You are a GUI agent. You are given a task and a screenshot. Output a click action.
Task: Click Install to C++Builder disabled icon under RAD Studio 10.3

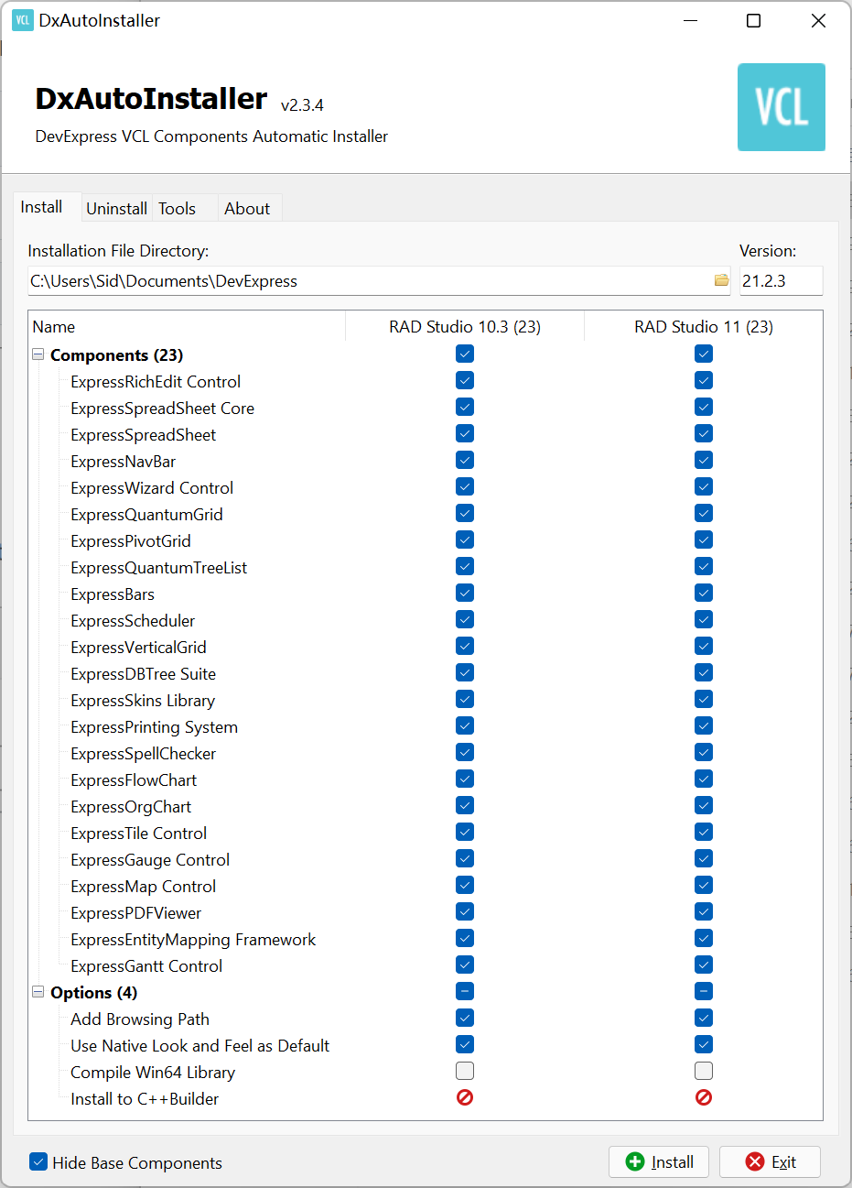click(x=465, y=1097)
